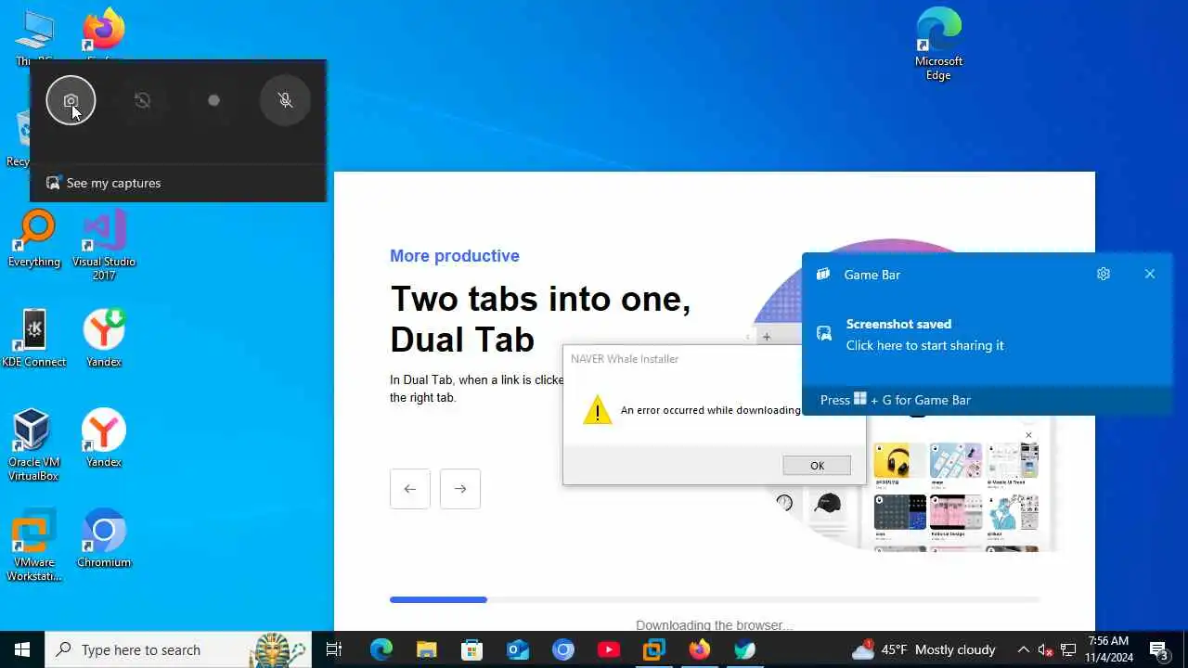Viewport: 1188px width, 668px height.
Task: Show hidden system tray icons
Action: point(1023,649)
